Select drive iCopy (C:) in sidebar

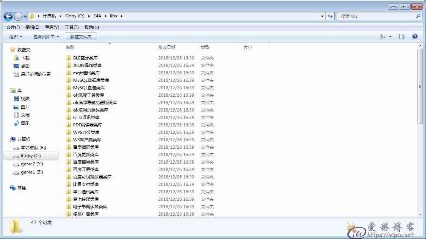pyautogui.click(x=31, y=156)
